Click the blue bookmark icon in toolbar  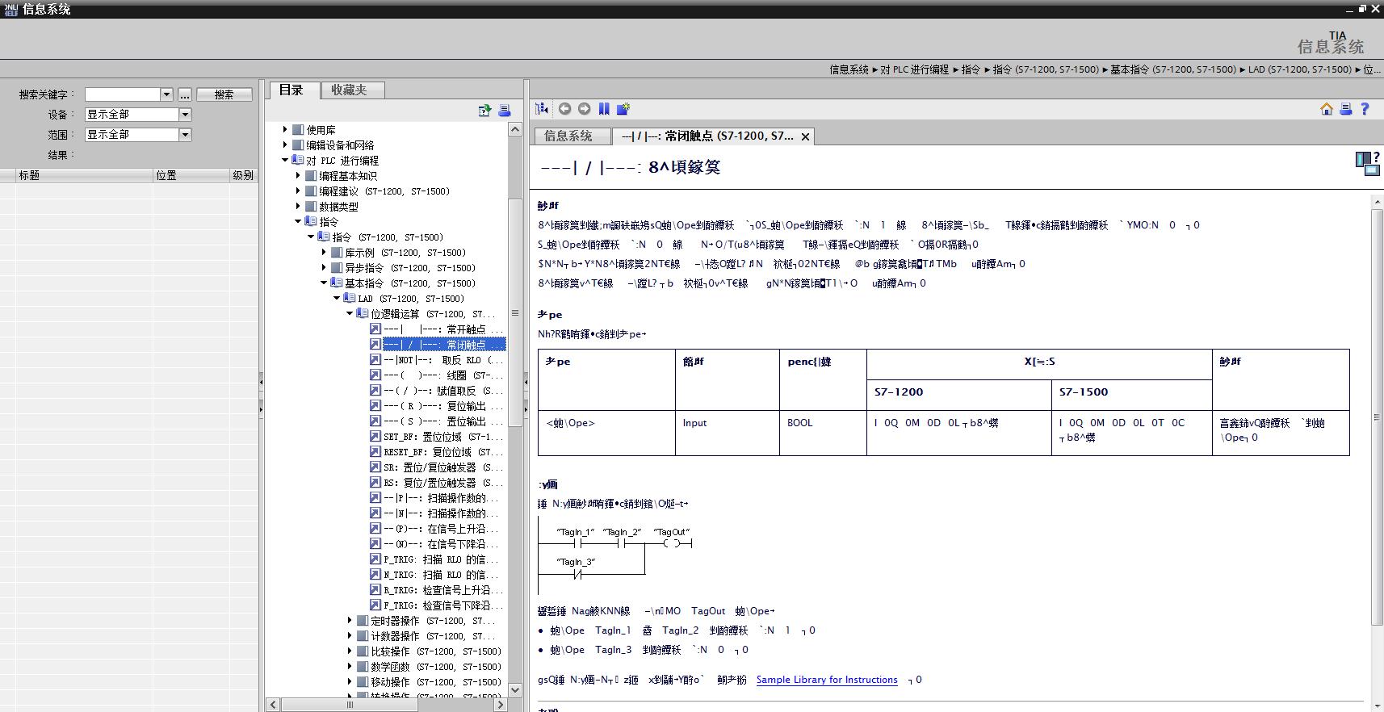coord(604,109)
